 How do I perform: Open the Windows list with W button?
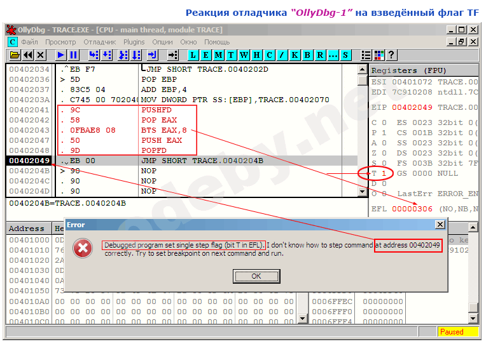244,55
